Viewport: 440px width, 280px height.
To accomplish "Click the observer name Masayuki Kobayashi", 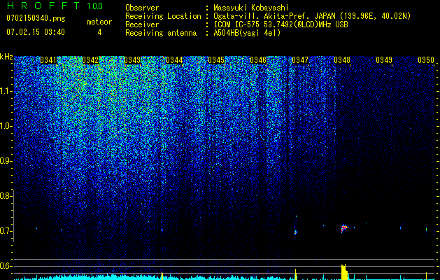I will click(251, 8).
